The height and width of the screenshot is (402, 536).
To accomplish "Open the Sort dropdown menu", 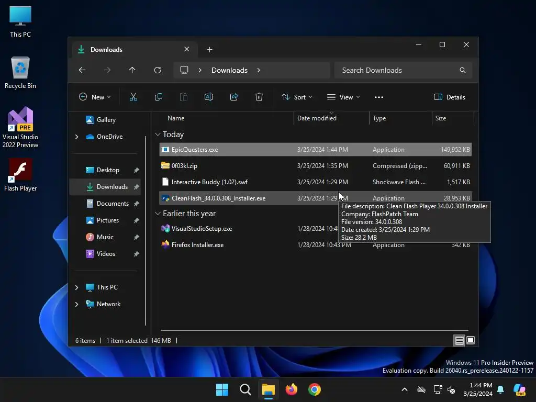I will [x=297, y=97].
